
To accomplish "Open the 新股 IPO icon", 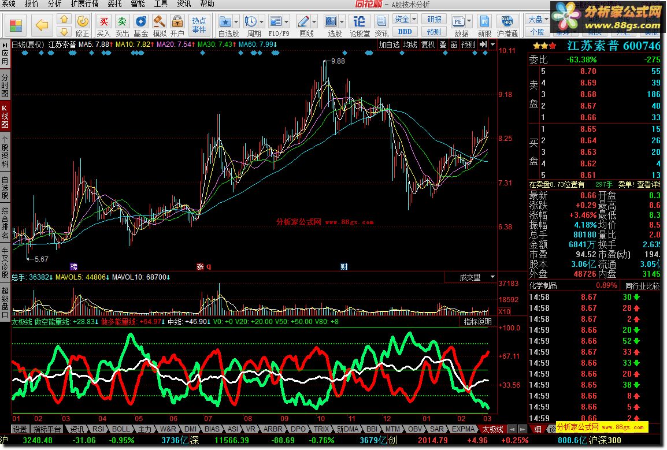I will (x=484, y=25).
